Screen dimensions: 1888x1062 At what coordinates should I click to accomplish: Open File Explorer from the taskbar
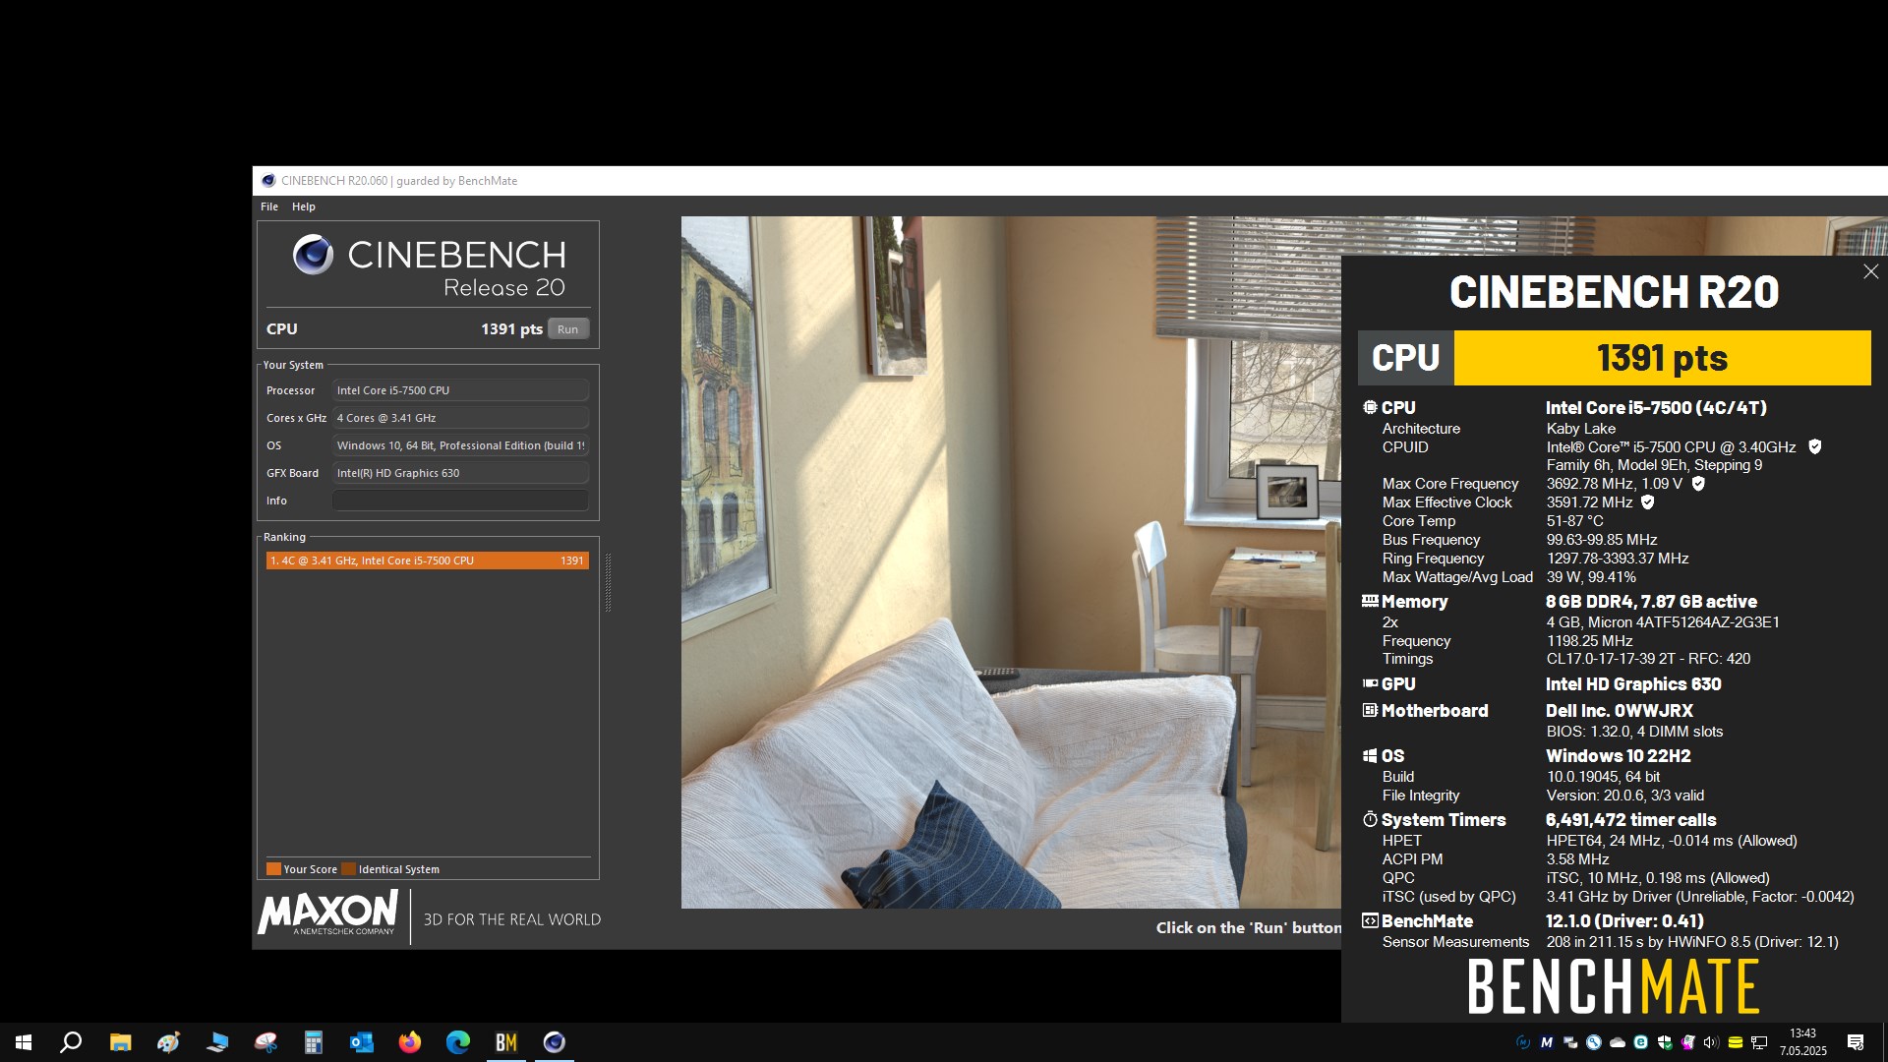tap(120, 1042)
